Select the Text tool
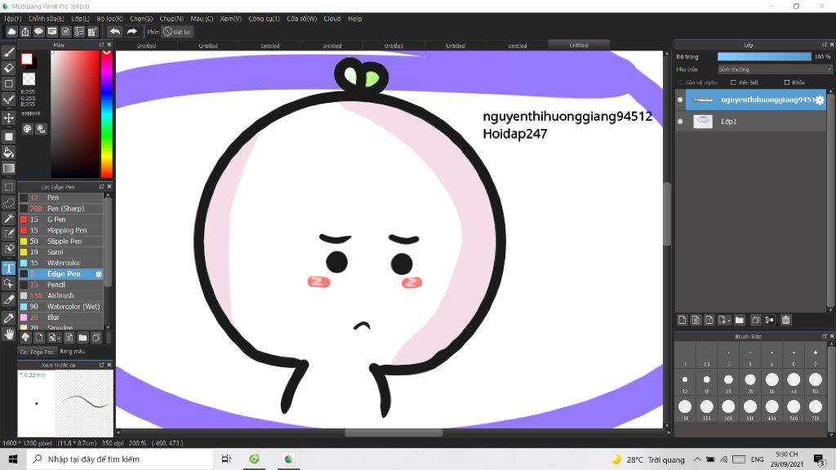This screenshot has height=470, width=836. click(x=8, y=268)
